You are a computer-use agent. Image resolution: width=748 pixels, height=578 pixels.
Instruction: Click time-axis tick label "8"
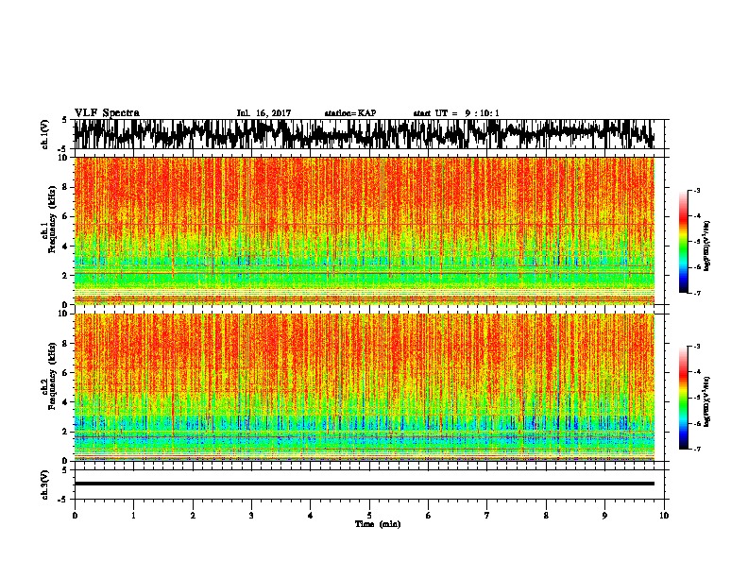tap(546, 516)
